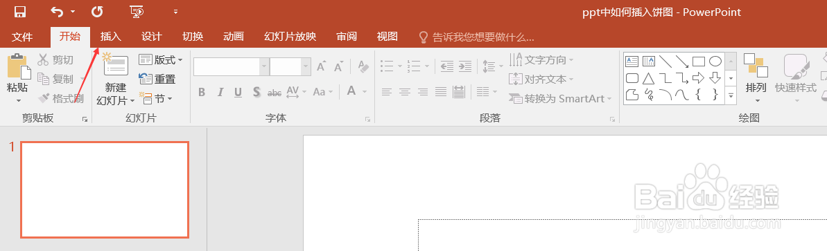This screenshot has height=251, width=827.
Task: Switch to the 插入 (Insert) tab
Action: [x=111, y=37]
